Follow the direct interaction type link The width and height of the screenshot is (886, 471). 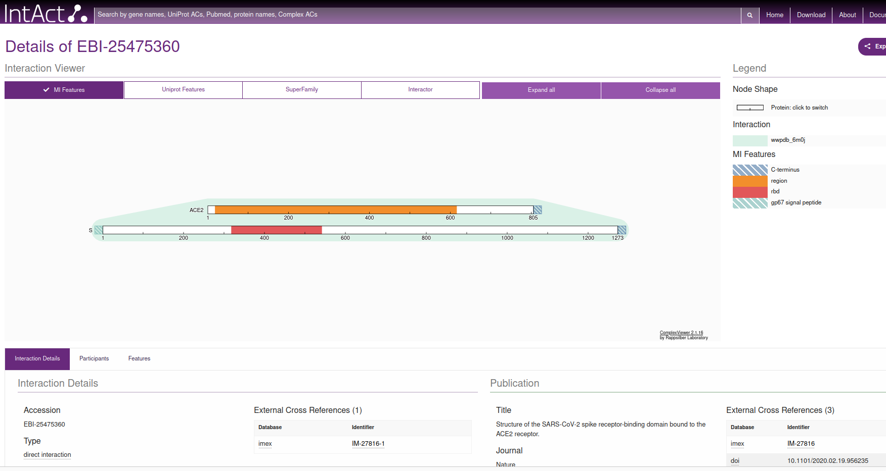coord(48,455)
